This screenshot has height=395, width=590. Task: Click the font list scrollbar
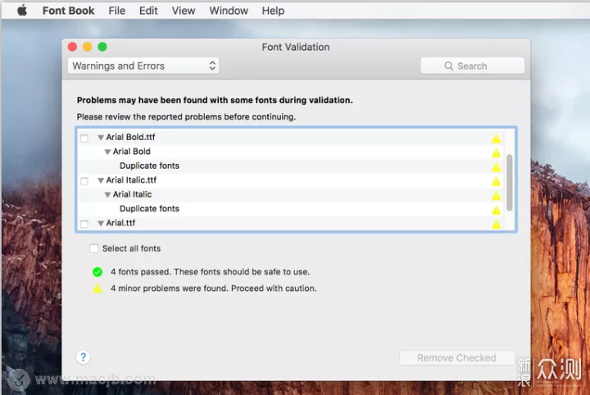tap(510, 183)
